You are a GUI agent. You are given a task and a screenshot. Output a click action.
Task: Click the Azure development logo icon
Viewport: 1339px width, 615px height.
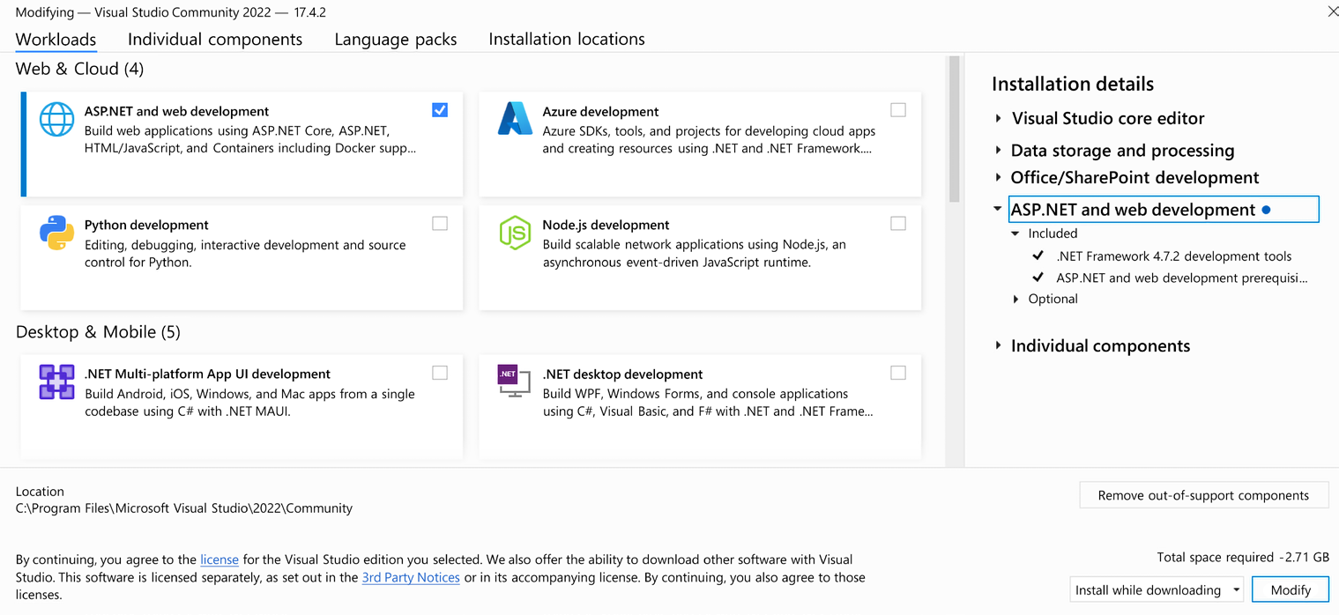pyautogui.click(x=515, y=118)
